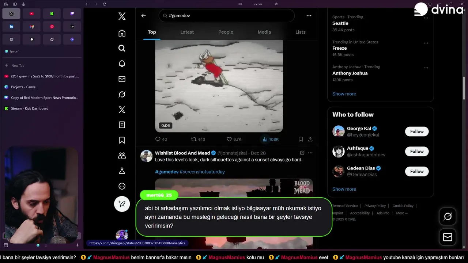Show more trending topics
The image size is (468, 263).
pyautogui.click(x=344, y=94)
